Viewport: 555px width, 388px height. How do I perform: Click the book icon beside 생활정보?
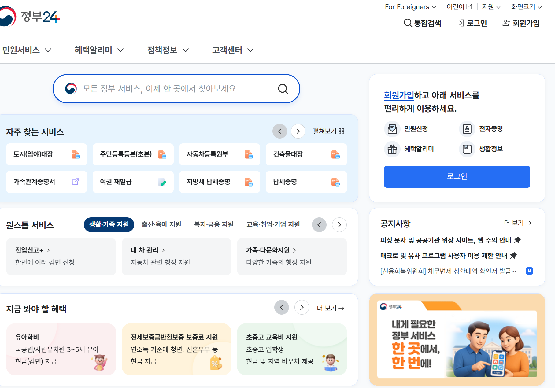[467, 149]
